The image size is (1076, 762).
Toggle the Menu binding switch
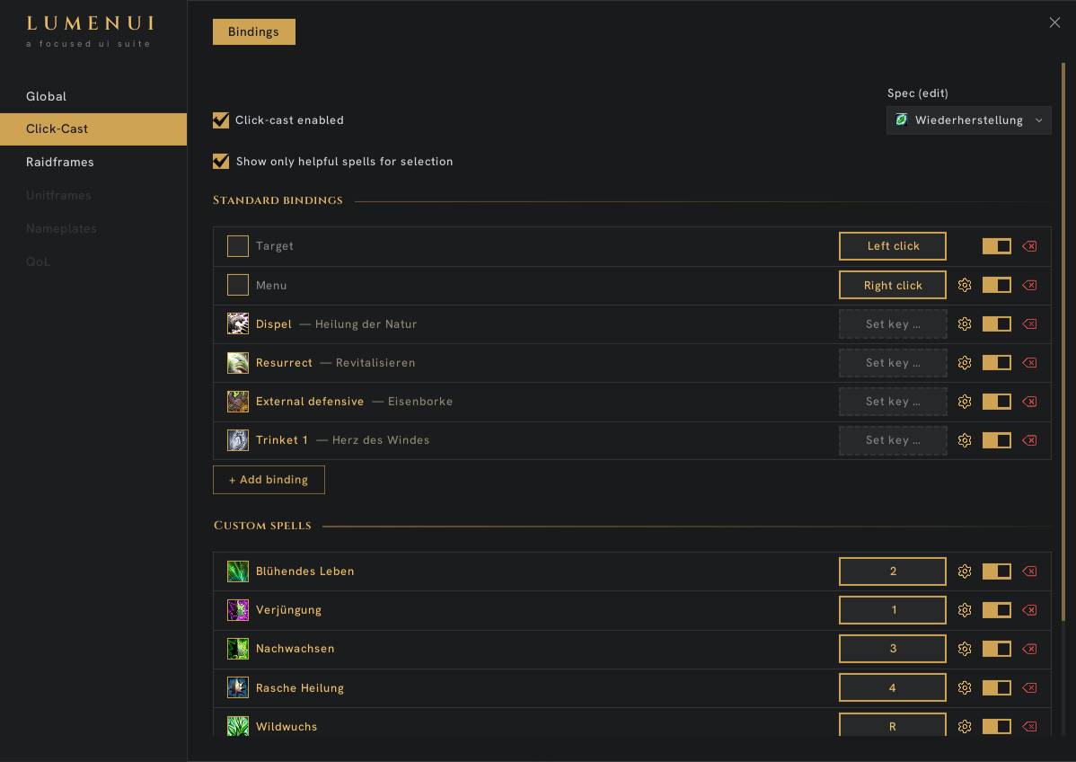pos(996,285)
